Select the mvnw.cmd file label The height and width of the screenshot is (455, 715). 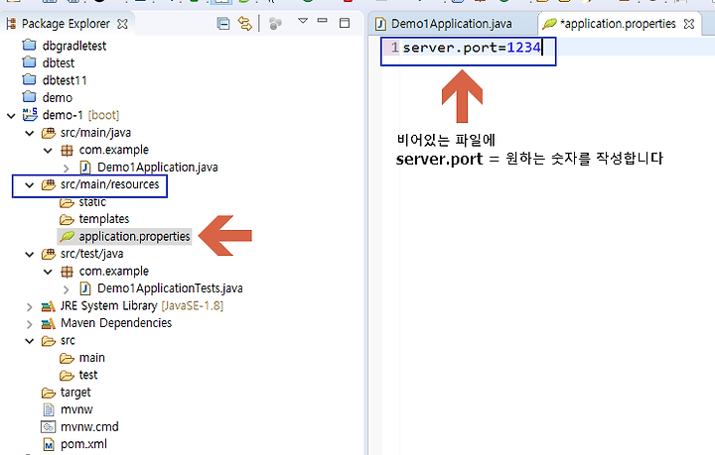coord(89,427)
